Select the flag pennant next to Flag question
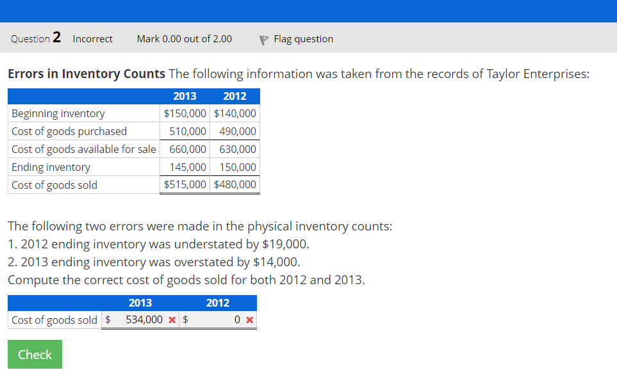The image size is (617, 377). click(x=263, y=39)
